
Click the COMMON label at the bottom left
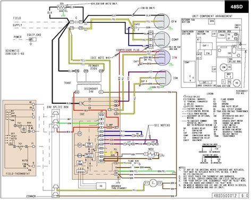pyautogui.click(x=31, y=196)
